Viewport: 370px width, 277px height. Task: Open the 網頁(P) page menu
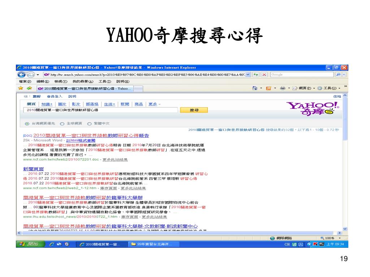point(304,88)
